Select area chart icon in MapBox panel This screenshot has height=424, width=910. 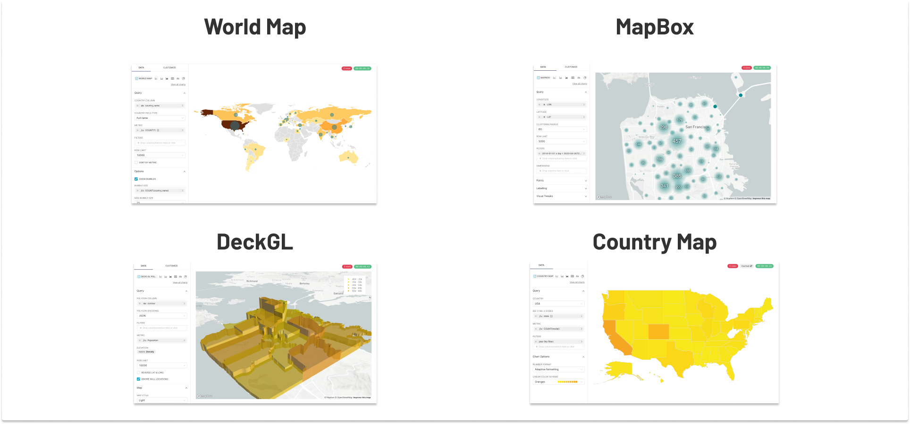point(566,78)
